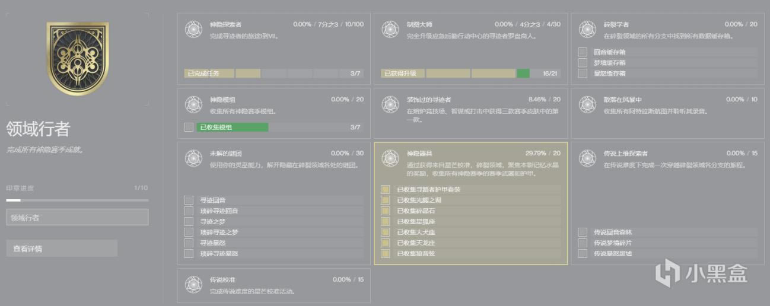Click the 神隐器具 triumph icon

[390, 158]
